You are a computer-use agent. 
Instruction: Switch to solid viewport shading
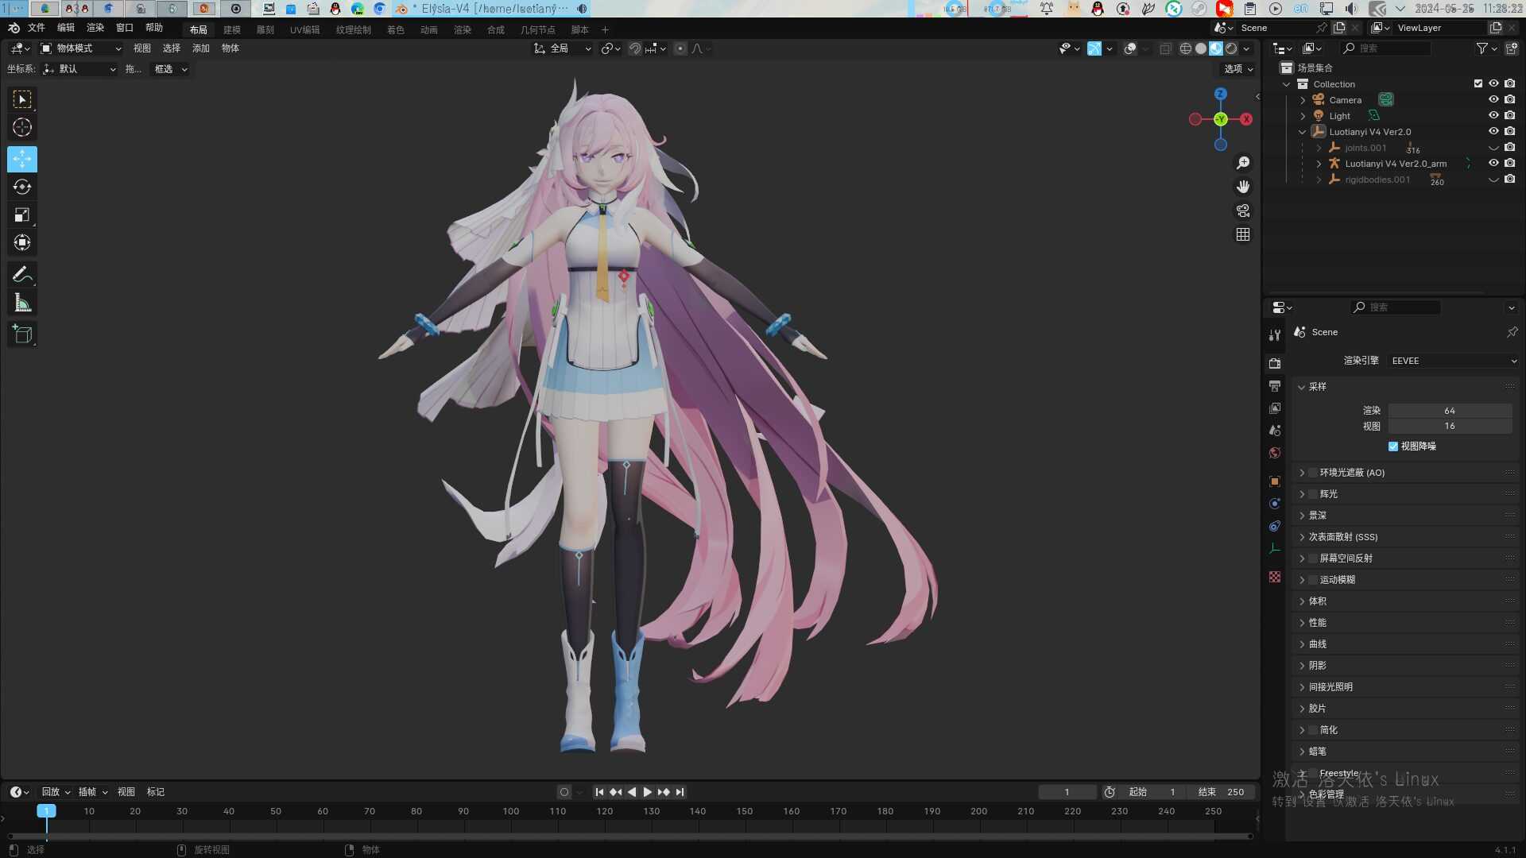[1201, 48]
